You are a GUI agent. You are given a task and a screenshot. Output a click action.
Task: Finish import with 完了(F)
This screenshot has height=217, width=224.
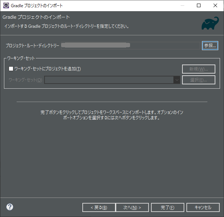coord(168,207)
